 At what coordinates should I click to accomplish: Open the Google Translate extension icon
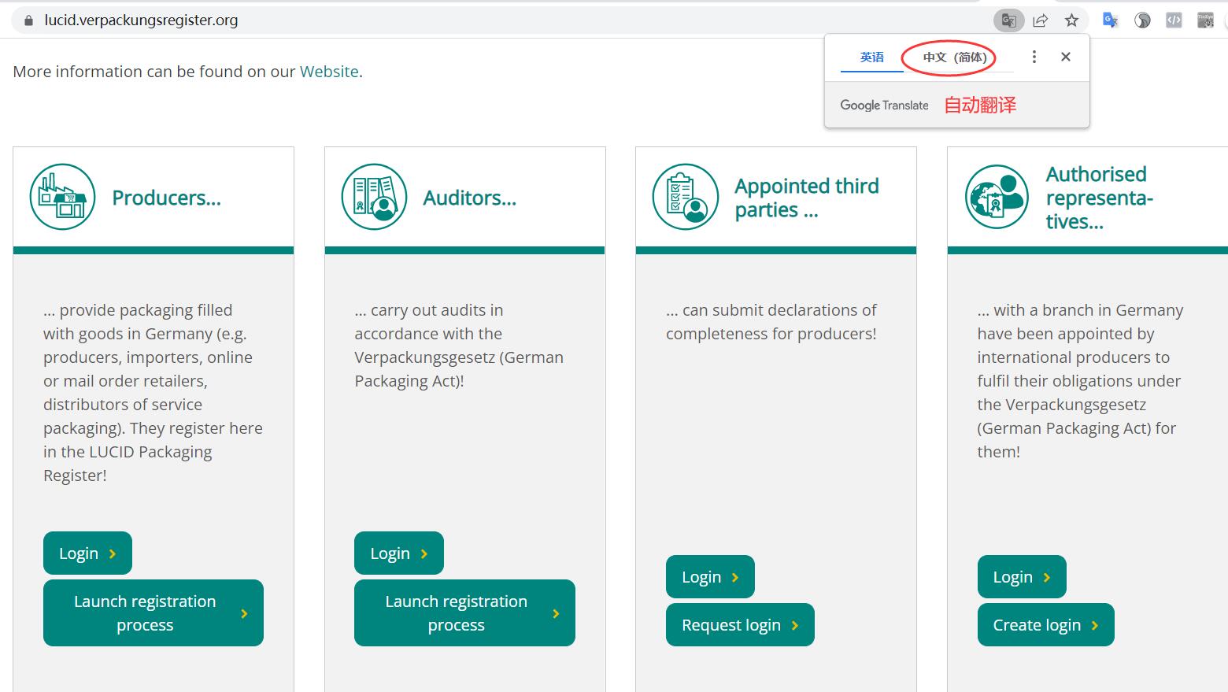[x=1111, y=20]
